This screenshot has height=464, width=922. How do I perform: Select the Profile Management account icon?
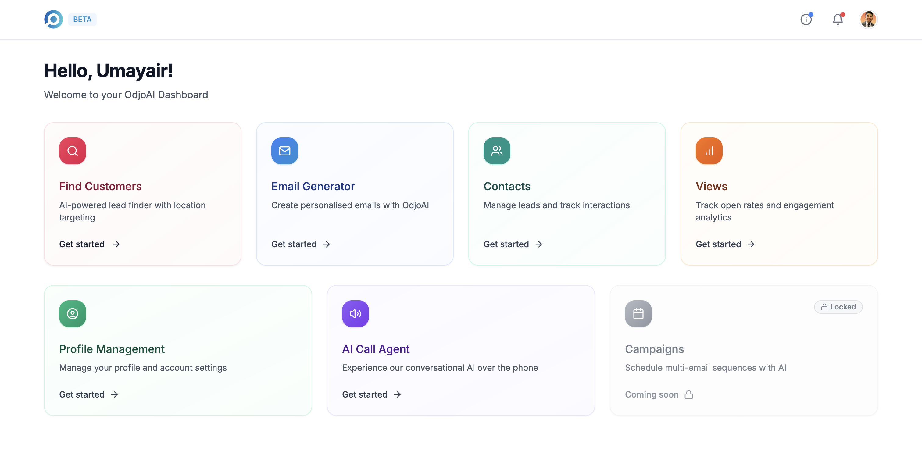click(72, 314)
